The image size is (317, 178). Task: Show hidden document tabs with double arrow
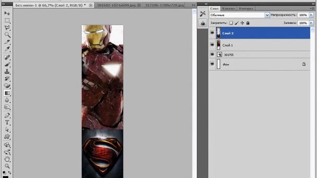tap(194, 5)
